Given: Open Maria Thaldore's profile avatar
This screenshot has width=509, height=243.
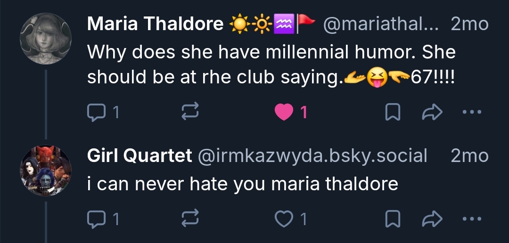Looking at the screenshot, I should click(x=46, y=38).
